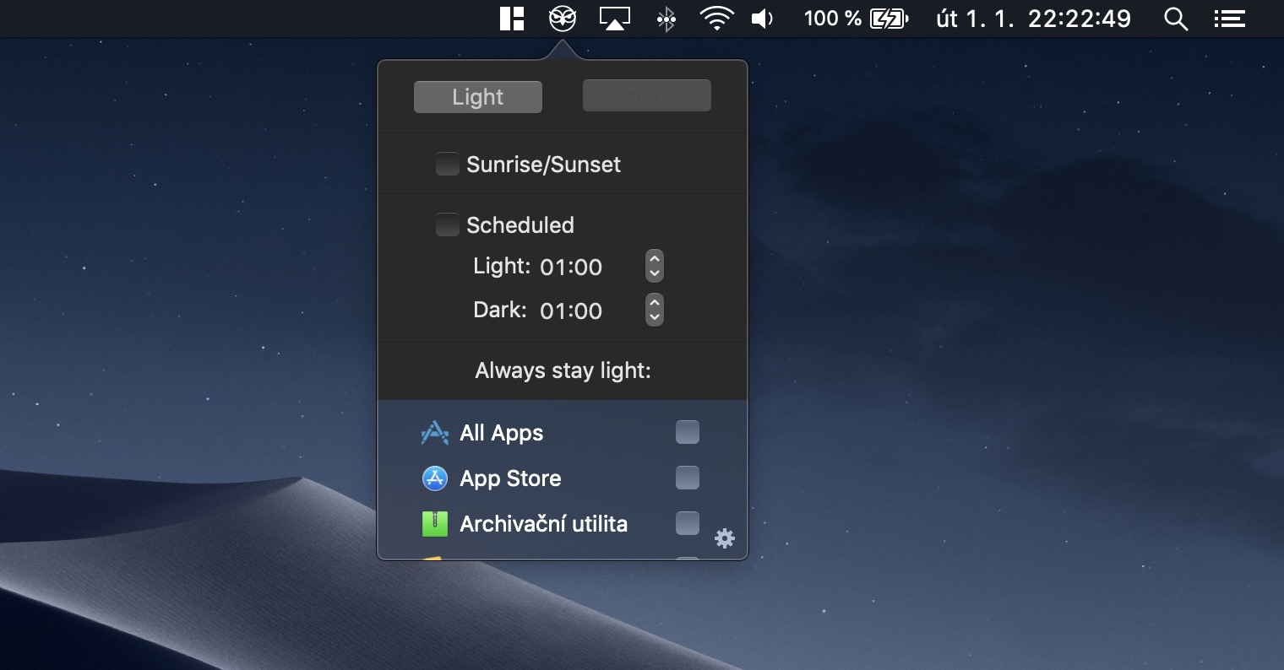The height and width of the screenshot is (670, 1284).
Task: Open the AirPlay display menu
Action: tap(615, 19)
